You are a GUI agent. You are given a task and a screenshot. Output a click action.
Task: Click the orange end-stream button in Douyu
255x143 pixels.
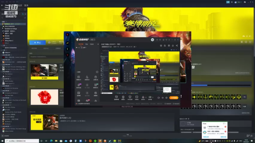pyautogui.click(x=174, y=98)
